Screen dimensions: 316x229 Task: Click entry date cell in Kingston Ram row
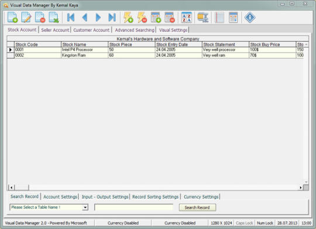tap(178, 55)
